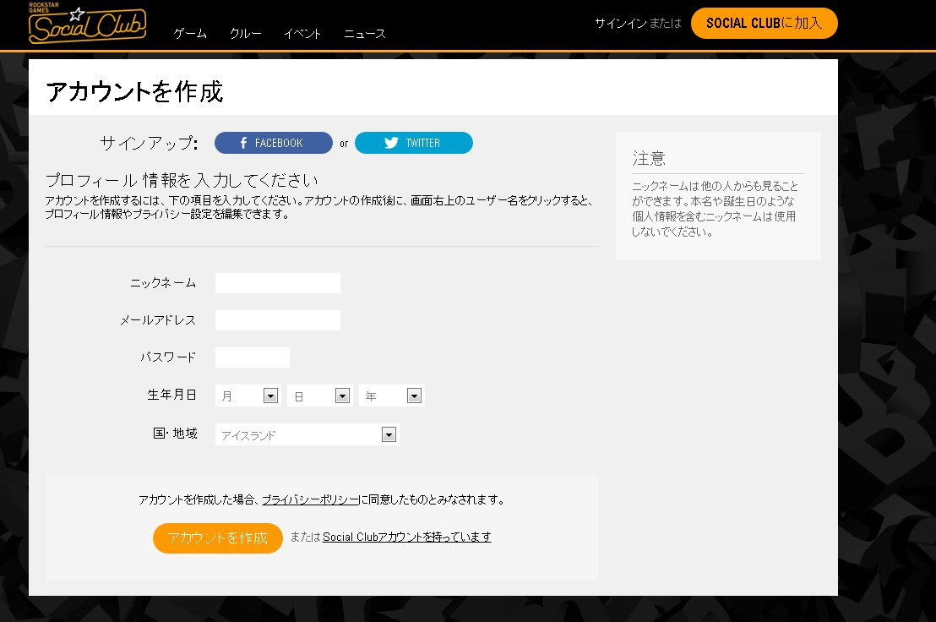Screen dimensions: 936x622
Task: Click the 生年月日 label
Action: click(x=172, y=395)
